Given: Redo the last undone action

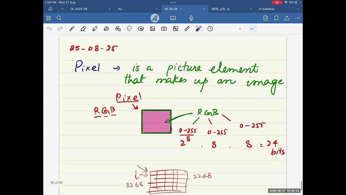Looking at the screenshot, I should click(60, 29).
